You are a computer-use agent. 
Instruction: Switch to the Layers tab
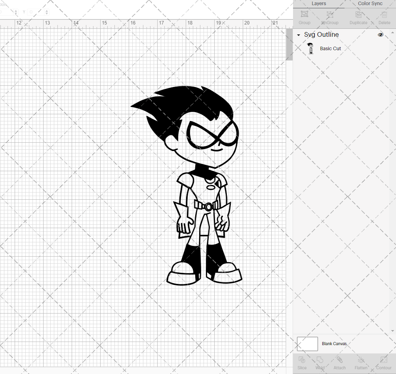[319, 4]
